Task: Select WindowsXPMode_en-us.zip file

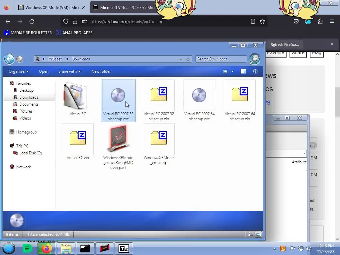Action: (159, 144)
